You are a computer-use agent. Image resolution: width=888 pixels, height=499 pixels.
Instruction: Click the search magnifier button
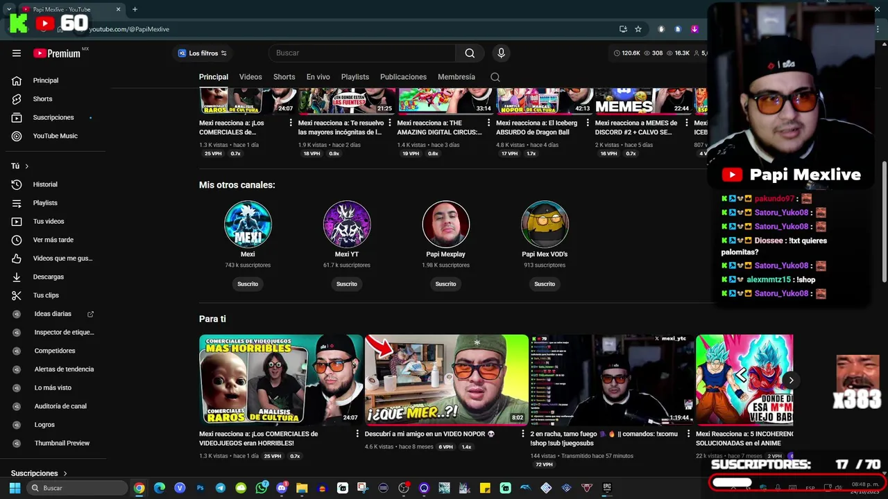pos(470,53)
